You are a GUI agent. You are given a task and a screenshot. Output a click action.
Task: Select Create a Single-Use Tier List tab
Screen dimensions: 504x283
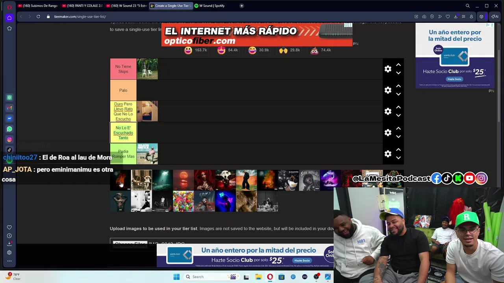[x=170, y=6]
